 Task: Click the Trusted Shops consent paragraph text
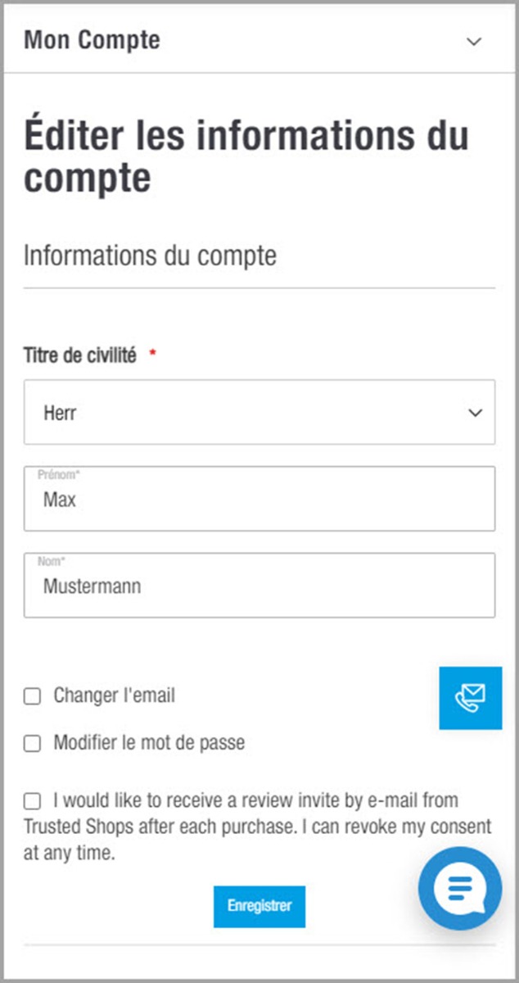point(257,827)
